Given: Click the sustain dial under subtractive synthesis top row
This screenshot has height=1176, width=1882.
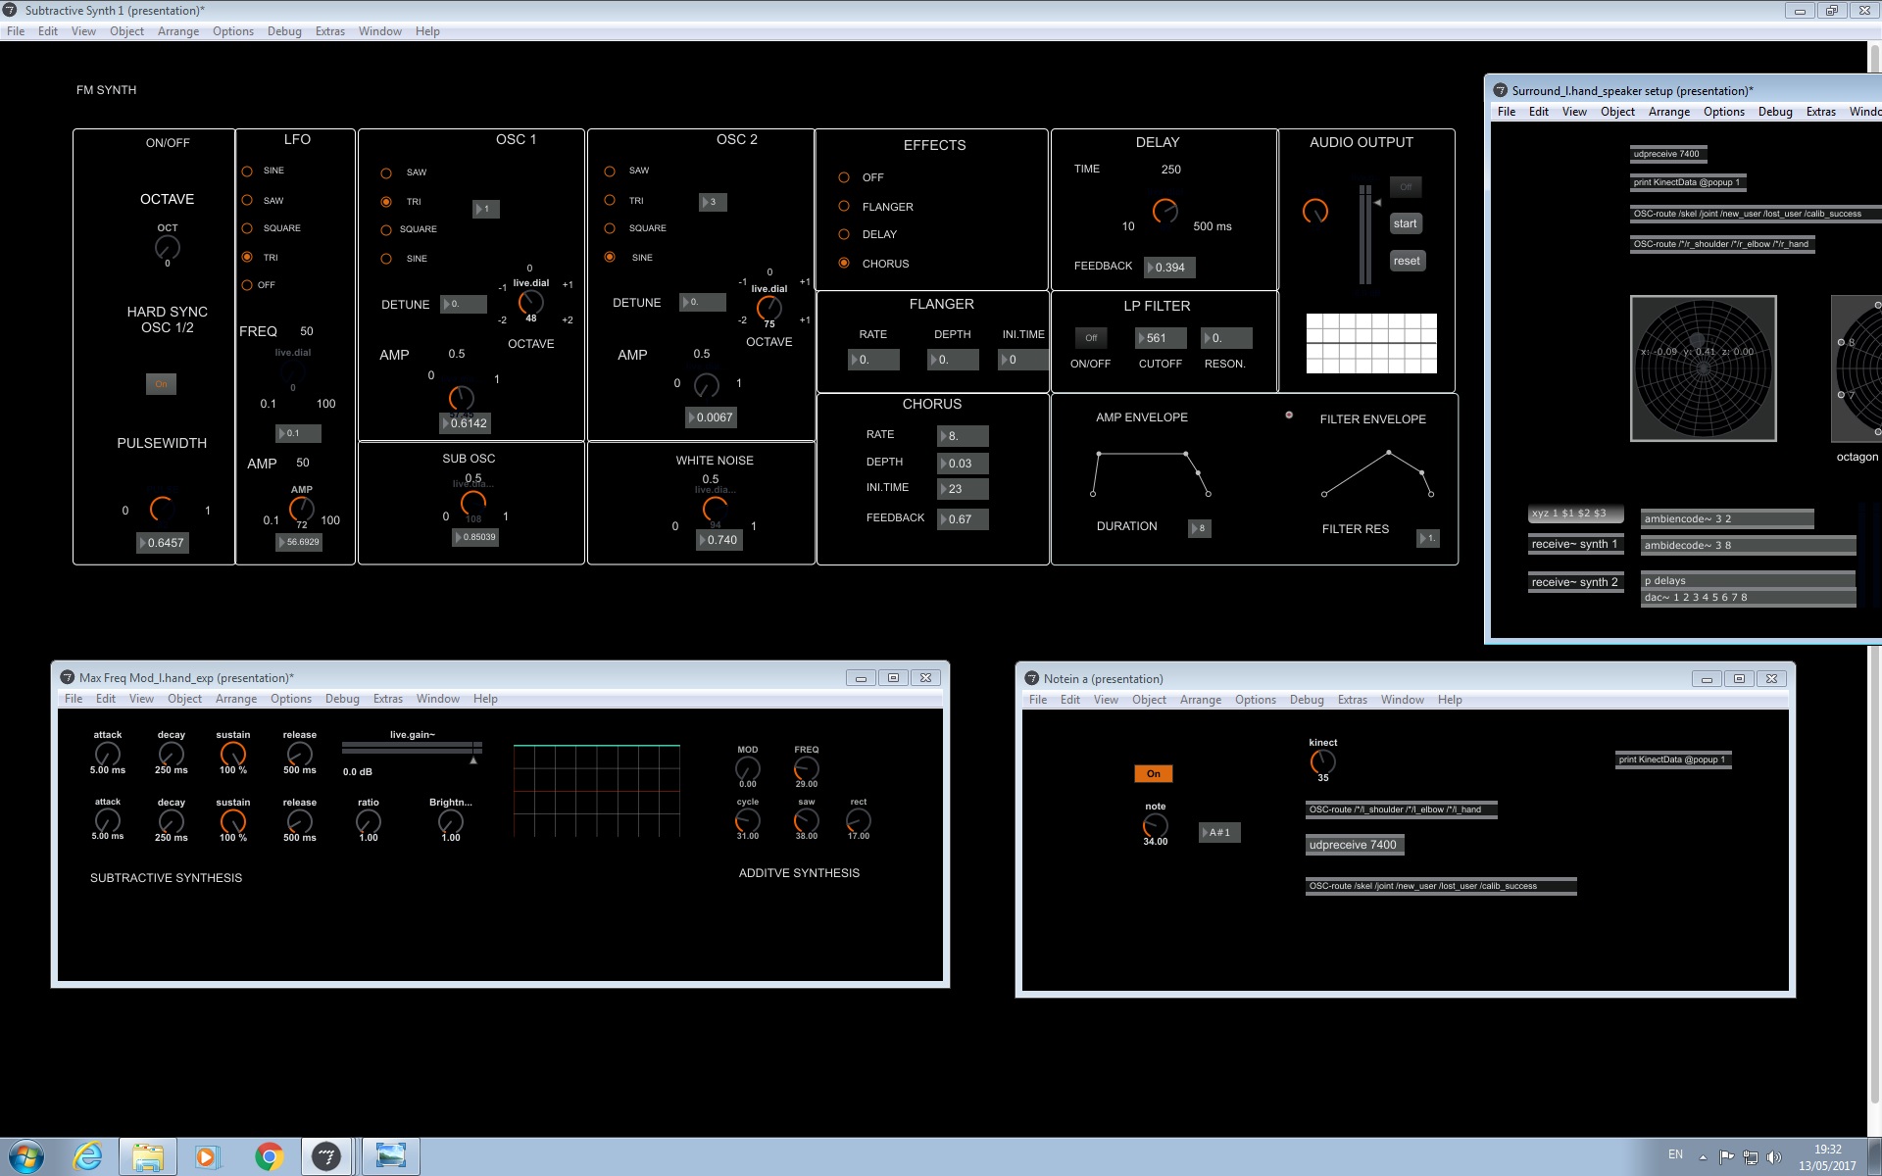Looking at the screenshot, I should pos(233,754).
